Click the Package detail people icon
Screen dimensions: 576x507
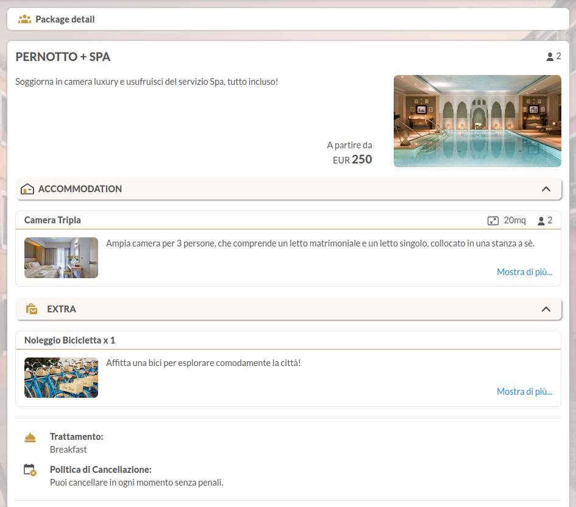click(24, 19)
